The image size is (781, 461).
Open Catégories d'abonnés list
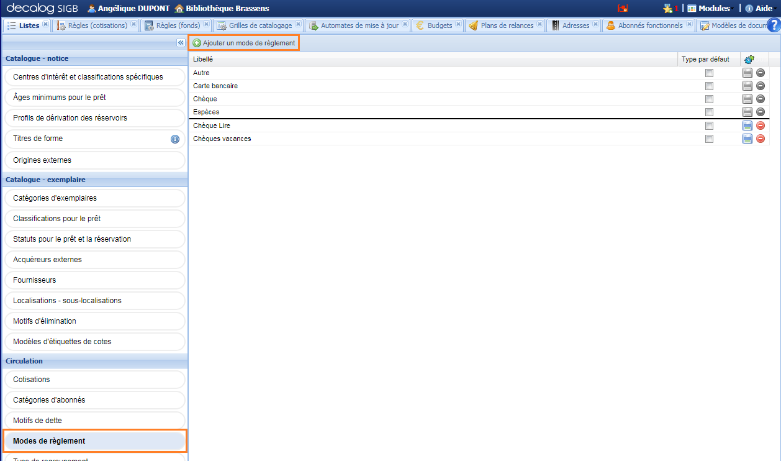(94, 400)
